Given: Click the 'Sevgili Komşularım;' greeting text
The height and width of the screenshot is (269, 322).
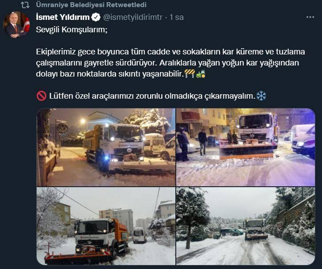Looking at the screenshot, I should point(72,30).
